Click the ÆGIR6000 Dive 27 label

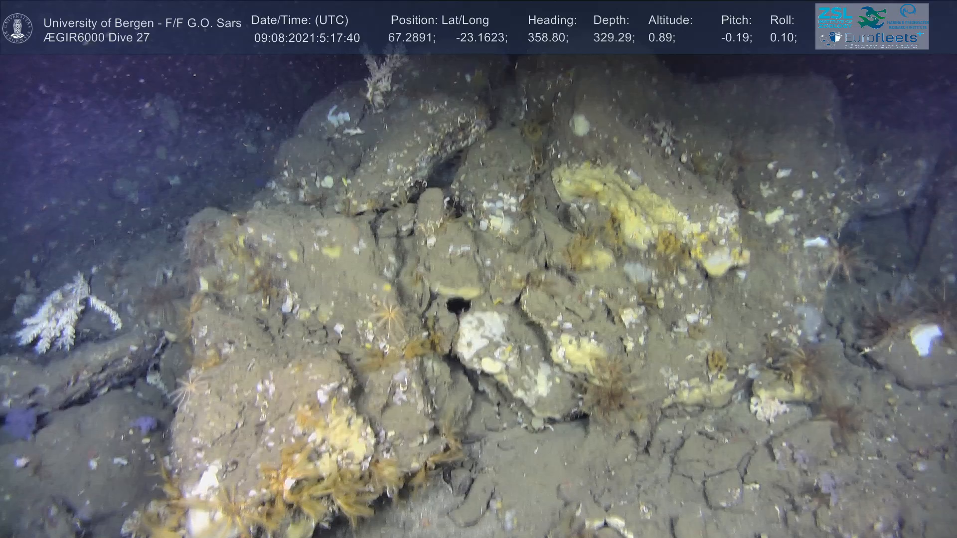tap(96, 37)
